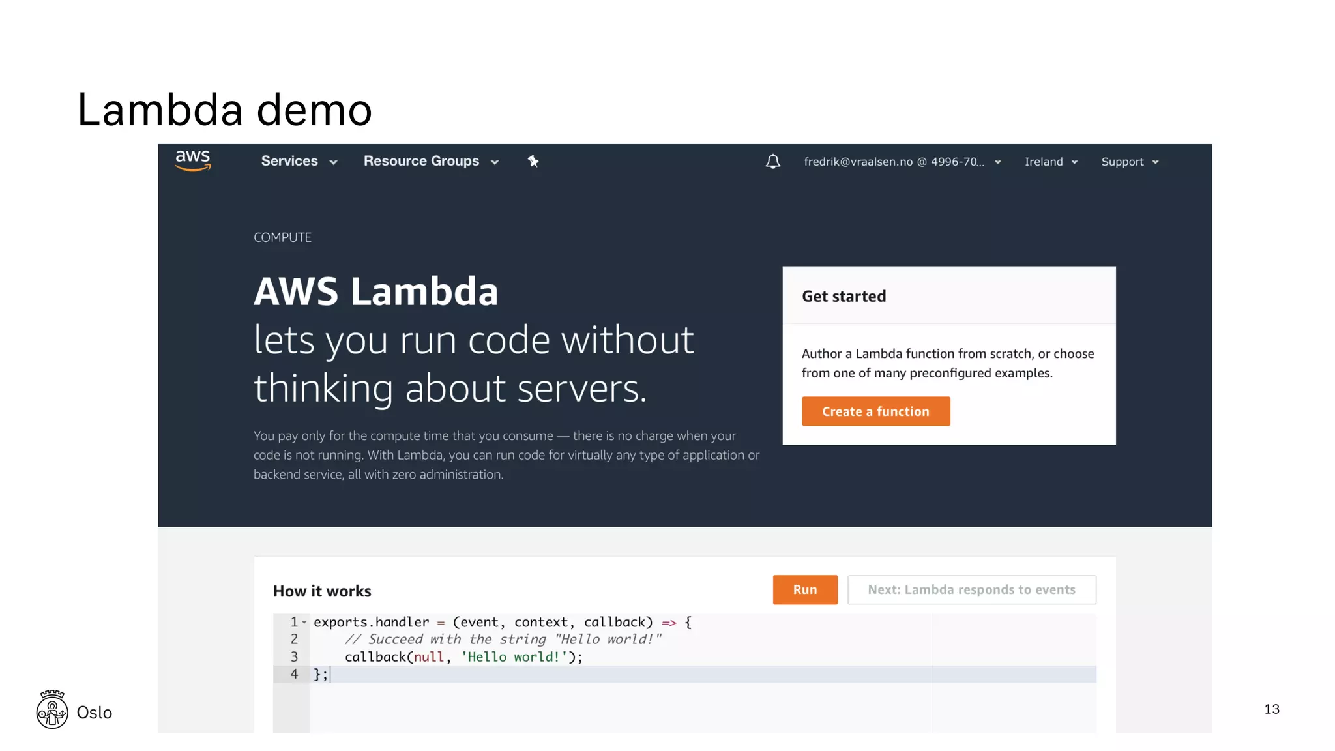Click the comment on code line 2
The height and width of the screenshot is (751, 1335).
[503, 640]
